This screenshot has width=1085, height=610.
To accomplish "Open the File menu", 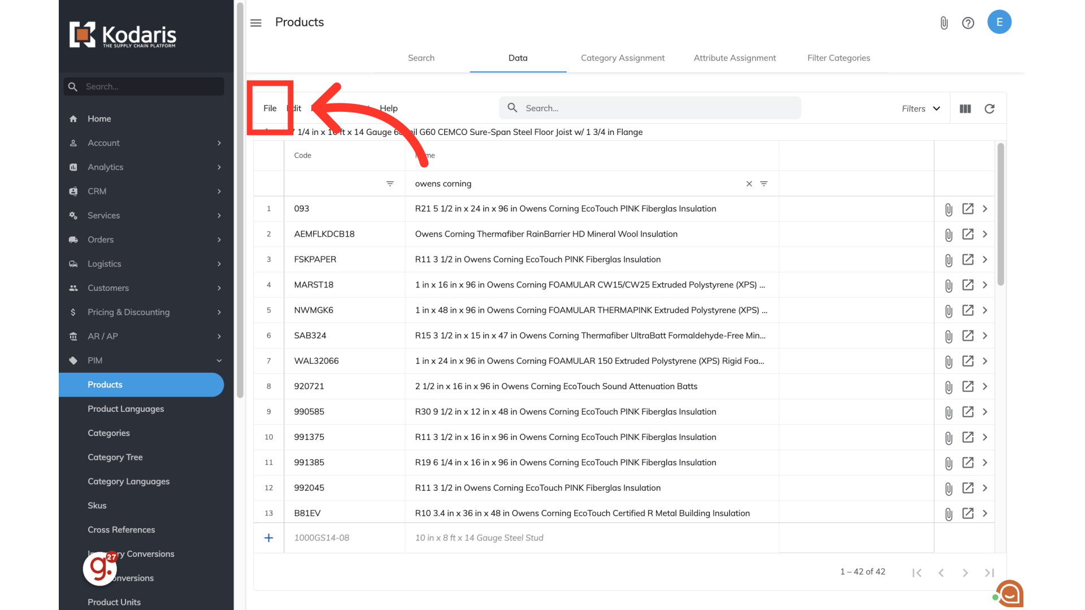I will point(270,108).
